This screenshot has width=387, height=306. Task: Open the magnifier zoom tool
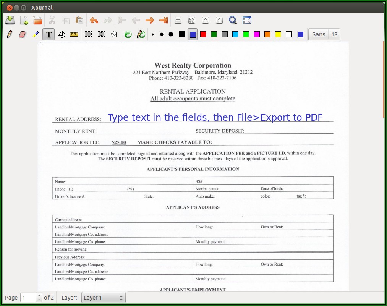[x=233, y=20]
